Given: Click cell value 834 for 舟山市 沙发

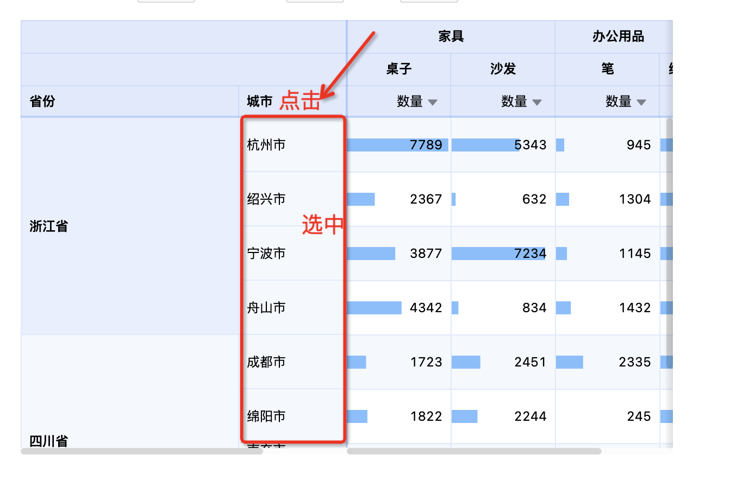Looking at the screenshot, I should pos(534,308).
